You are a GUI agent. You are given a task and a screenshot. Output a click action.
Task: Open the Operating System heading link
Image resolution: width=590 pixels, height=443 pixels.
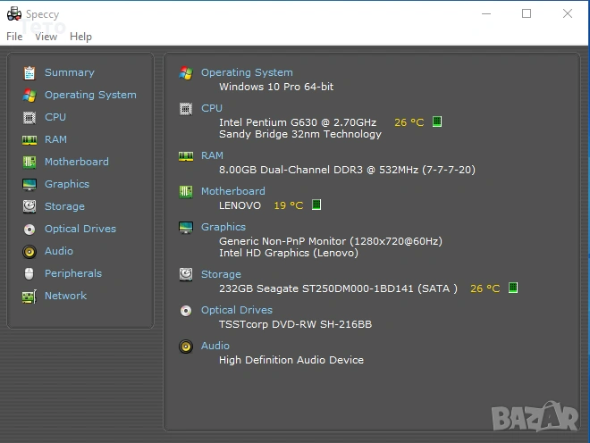click(247, 72)
